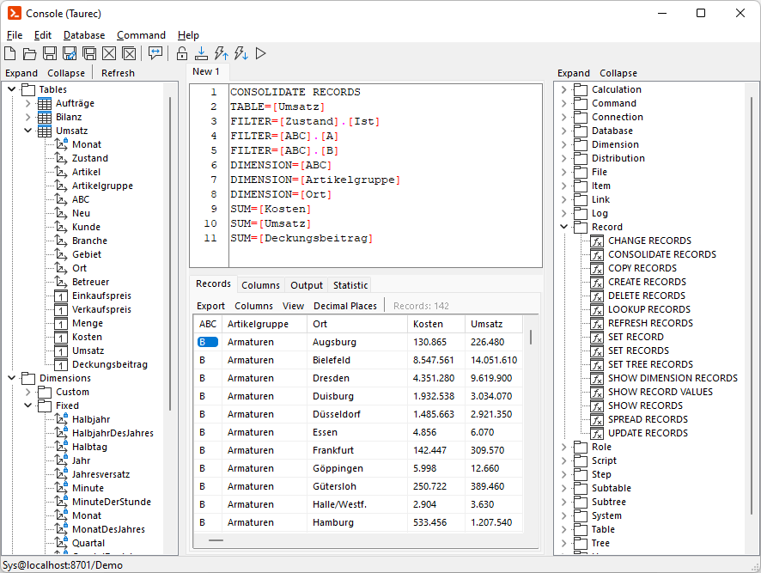The width and height of the screenshot is (761, 573).
Task: Click Refresh in the left panel
Action: [118, 73]
